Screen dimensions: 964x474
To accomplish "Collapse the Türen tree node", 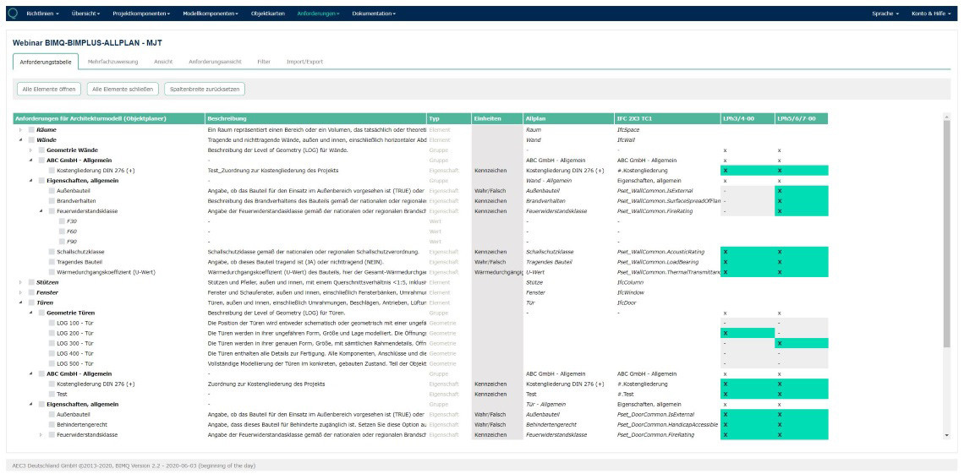I will pyautogui.click(x=20, y=302).
